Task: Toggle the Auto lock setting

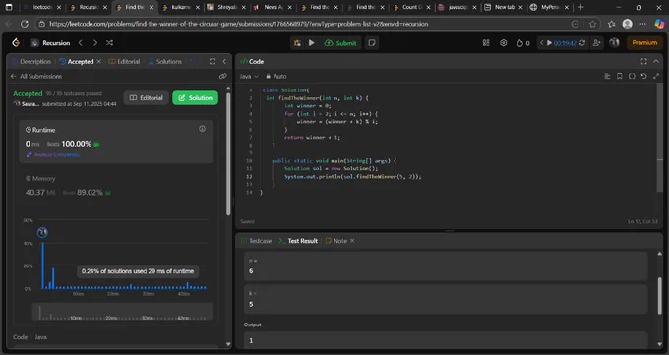Action: [275, 76]
